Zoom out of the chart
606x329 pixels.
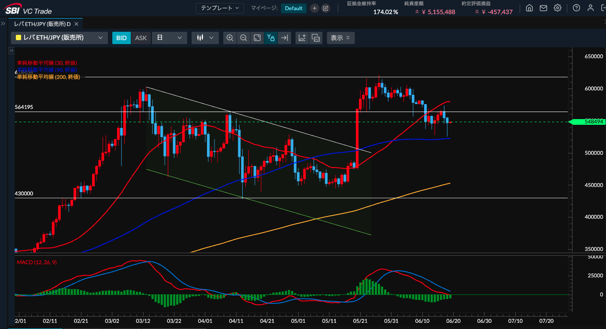[243, 38]
